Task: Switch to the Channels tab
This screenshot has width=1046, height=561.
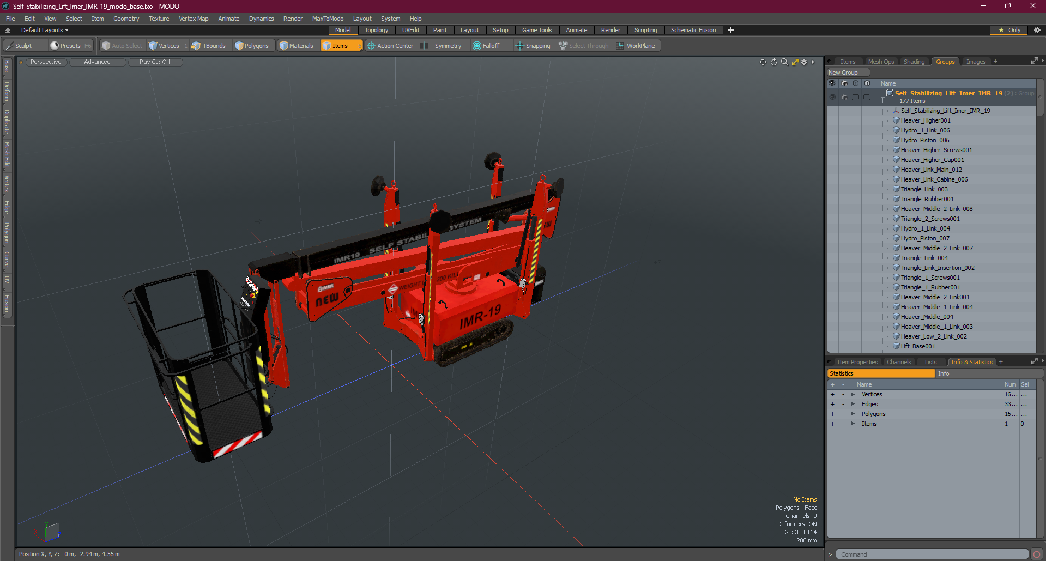Action: click(899, 362)
